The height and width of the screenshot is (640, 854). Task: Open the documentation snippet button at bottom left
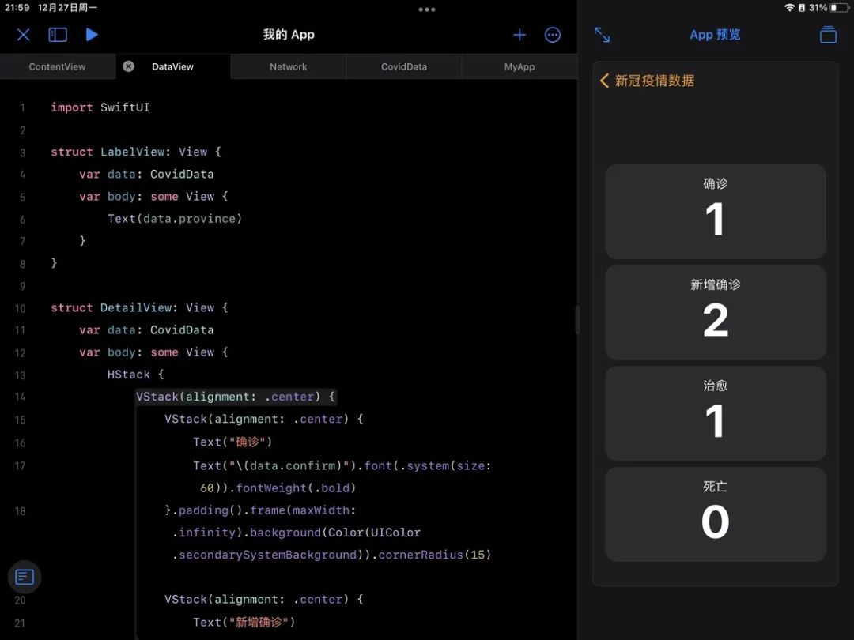tap(25, 577)
